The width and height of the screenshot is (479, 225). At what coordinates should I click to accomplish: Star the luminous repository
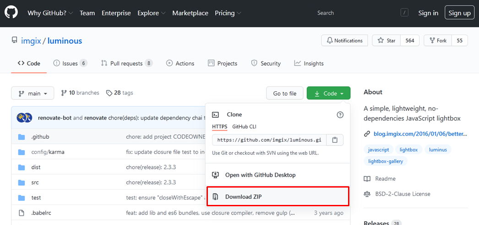point(386,41)
